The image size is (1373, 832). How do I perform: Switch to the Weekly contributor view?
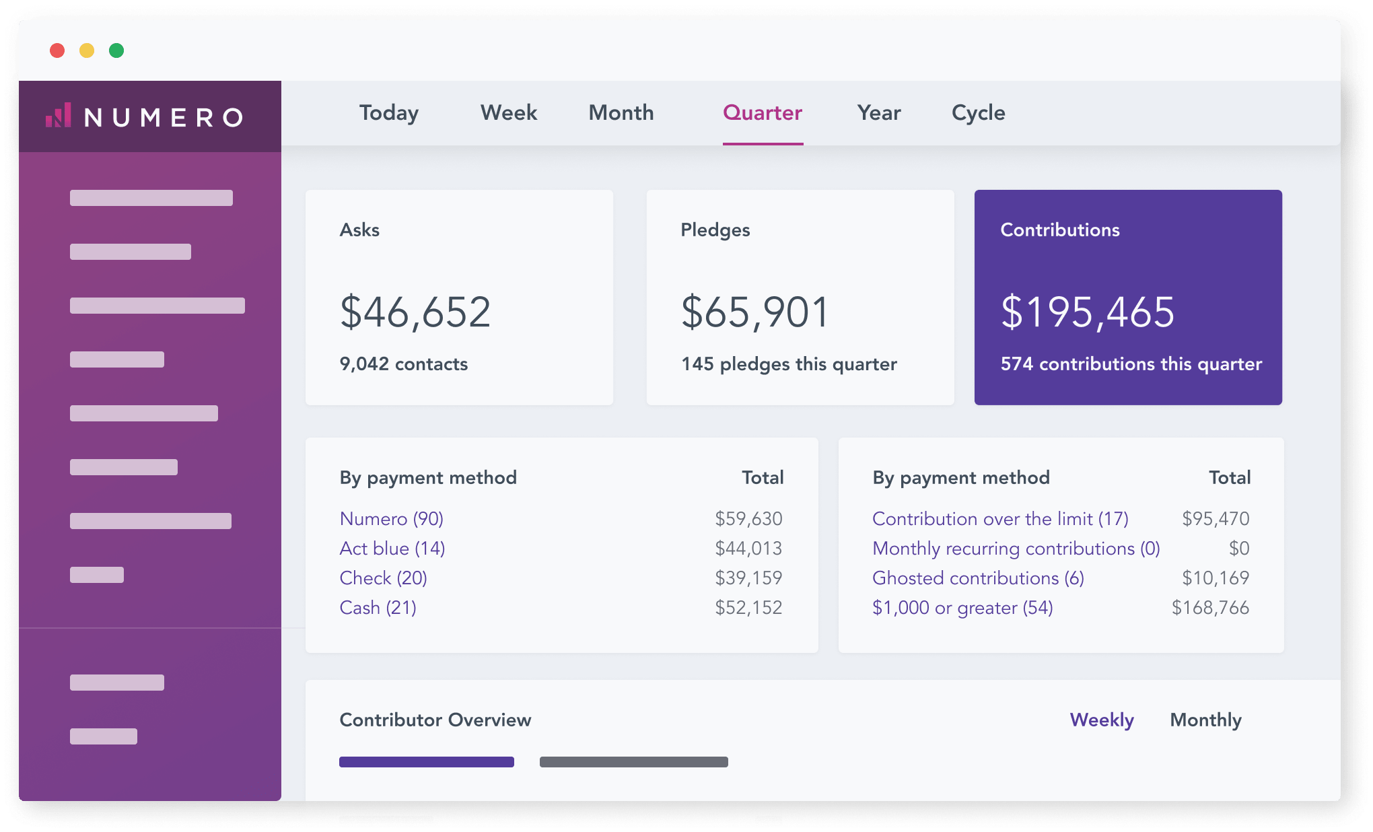(1102, 720)
